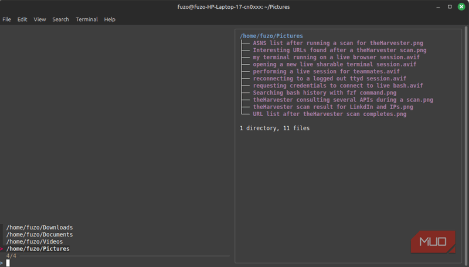The image size is (469, 267).
Task: Select /home/fuzo/Documents in the fzf list
Action: point(39,235)
